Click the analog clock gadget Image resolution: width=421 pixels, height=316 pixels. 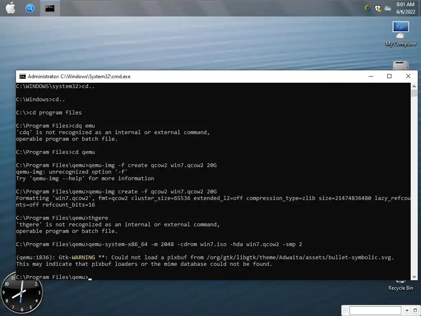(x=21, y=293)
